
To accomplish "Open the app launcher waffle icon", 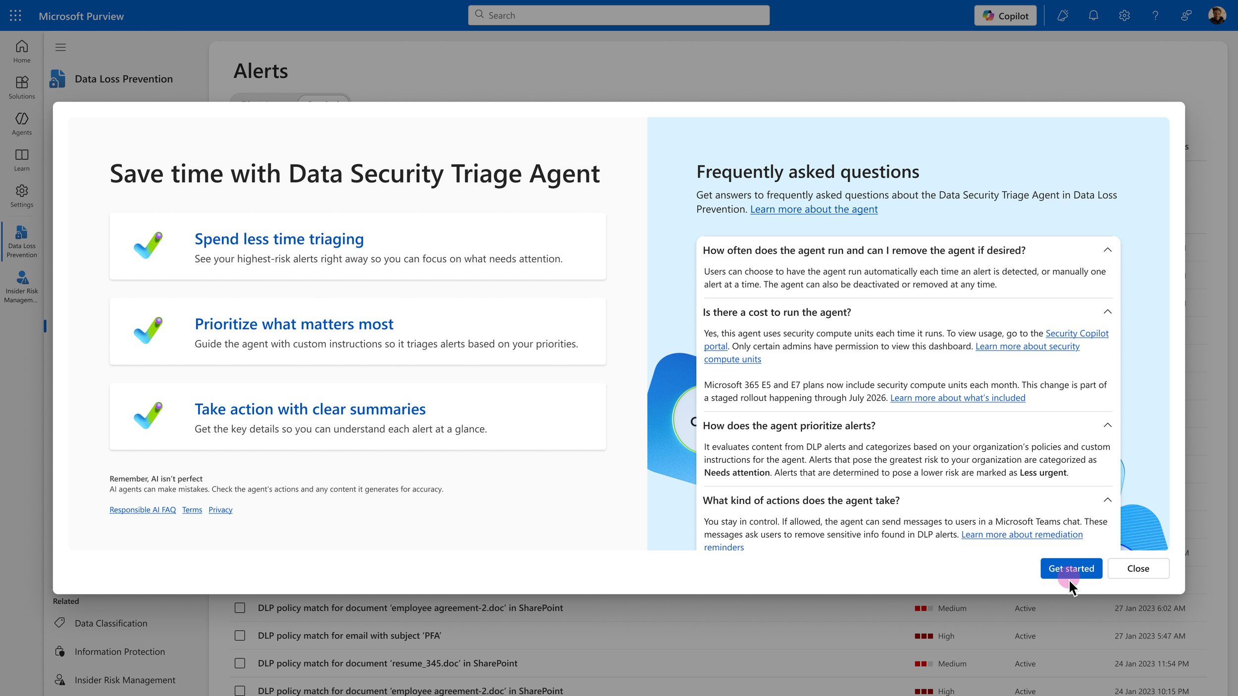I will (15, 16).
